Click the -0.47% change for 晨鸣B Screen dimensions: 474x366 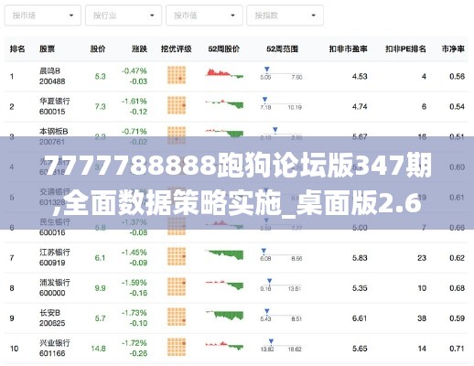tap(135, 71)
